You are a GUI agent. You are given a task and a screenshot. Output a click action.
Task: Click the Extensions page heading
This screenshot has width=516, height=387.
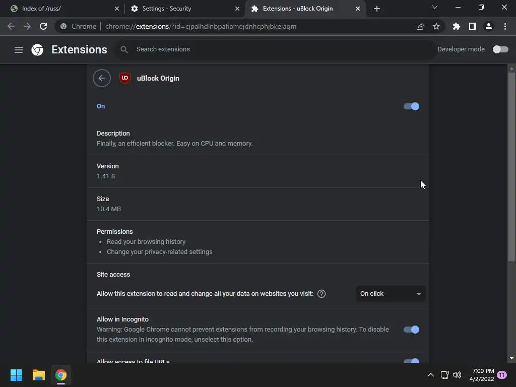[x=79, y=50]
